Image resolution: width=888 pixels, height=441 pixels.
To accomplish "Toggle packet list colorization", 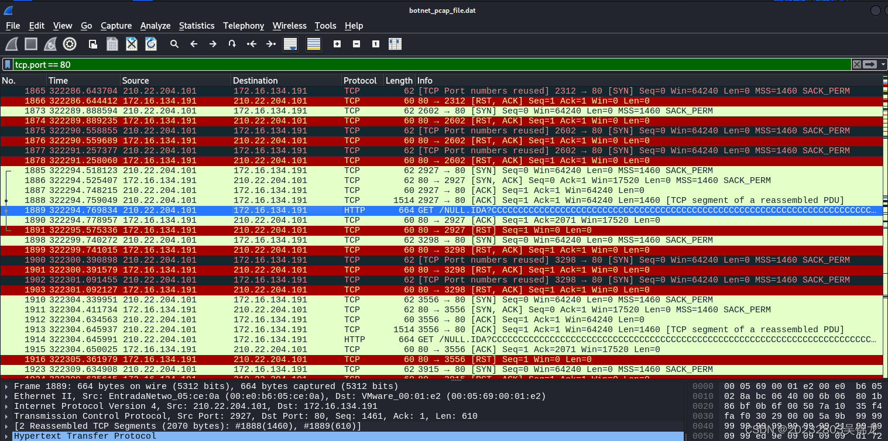I will click(x=314, y=44).
